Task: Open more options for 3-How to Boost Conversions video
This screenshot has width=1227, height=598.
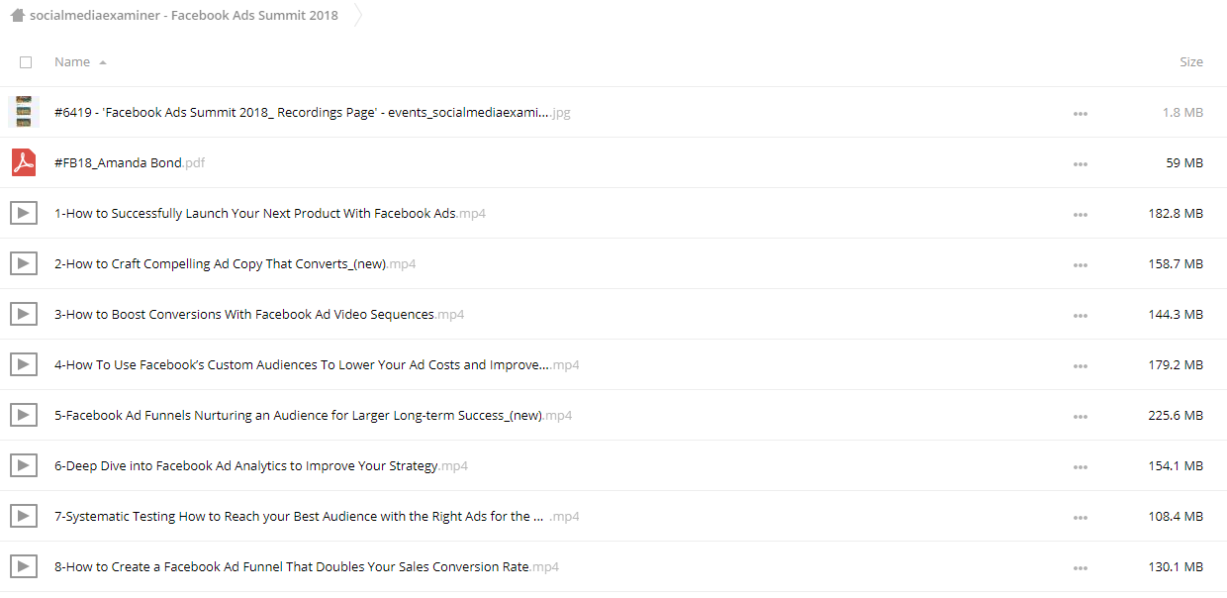Action: pos(1081,316)
